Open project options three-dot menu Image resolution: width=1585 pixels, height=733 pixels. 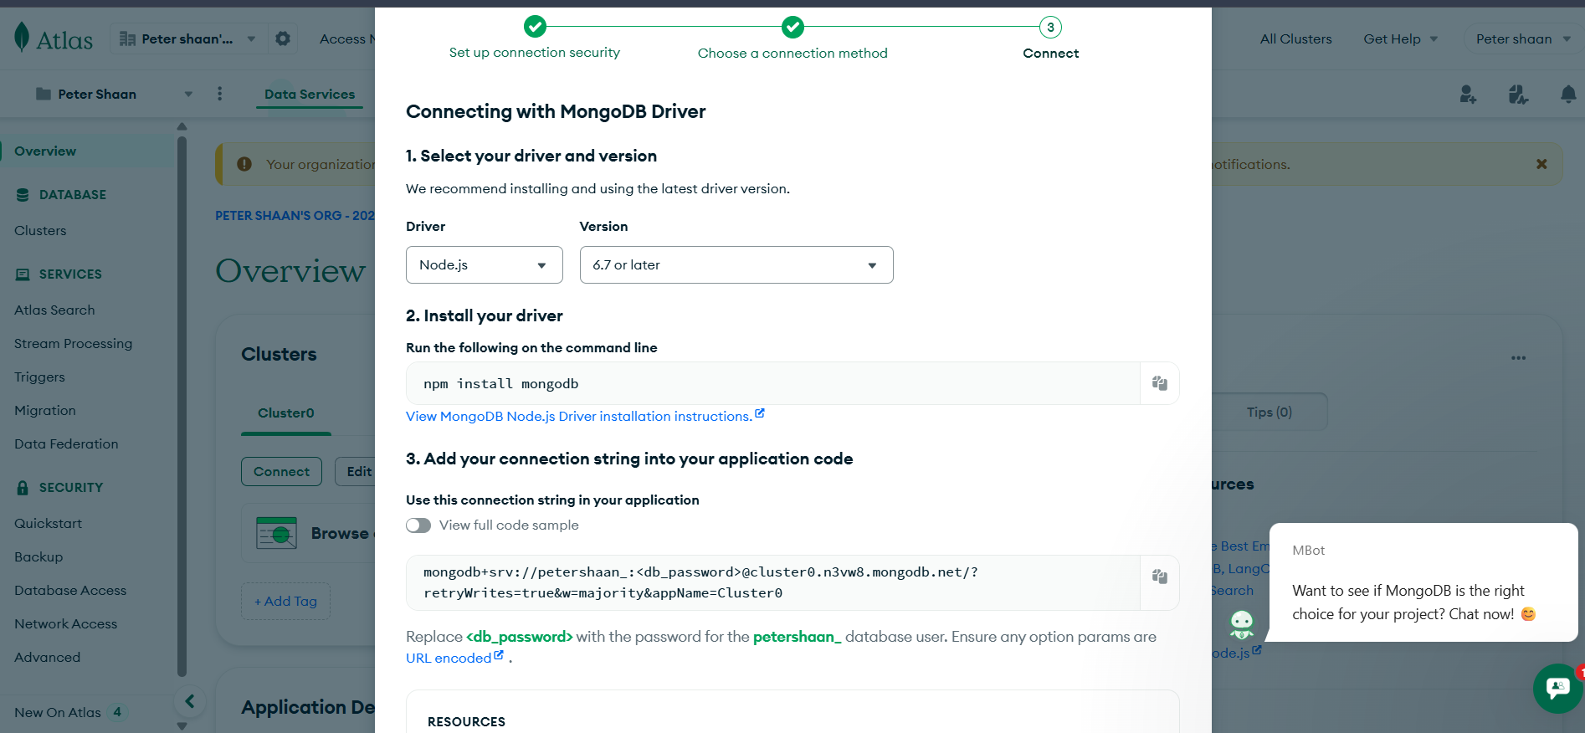click(220, 94)
